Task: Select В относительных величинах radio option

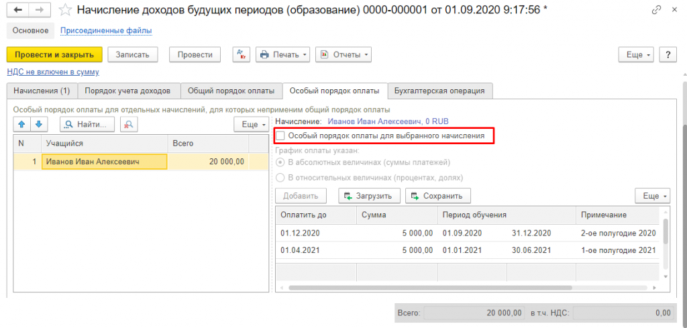Action: (x=280, y=177)
